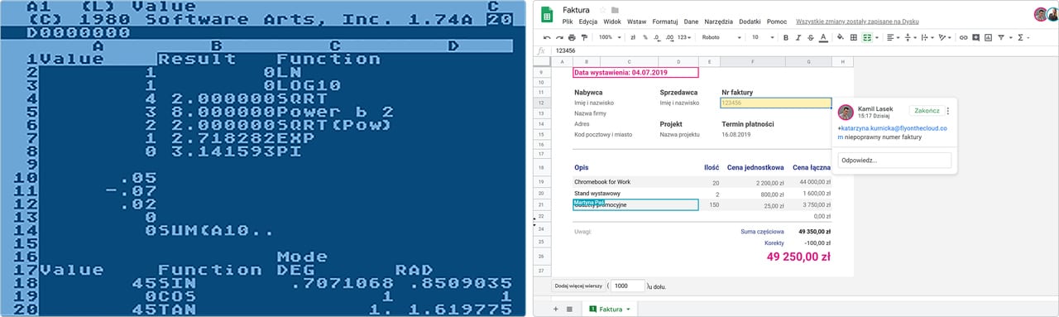This screenshot has width=1059, height=317.
Task: Open the all sheets list icon
Action: click(569, 309)
